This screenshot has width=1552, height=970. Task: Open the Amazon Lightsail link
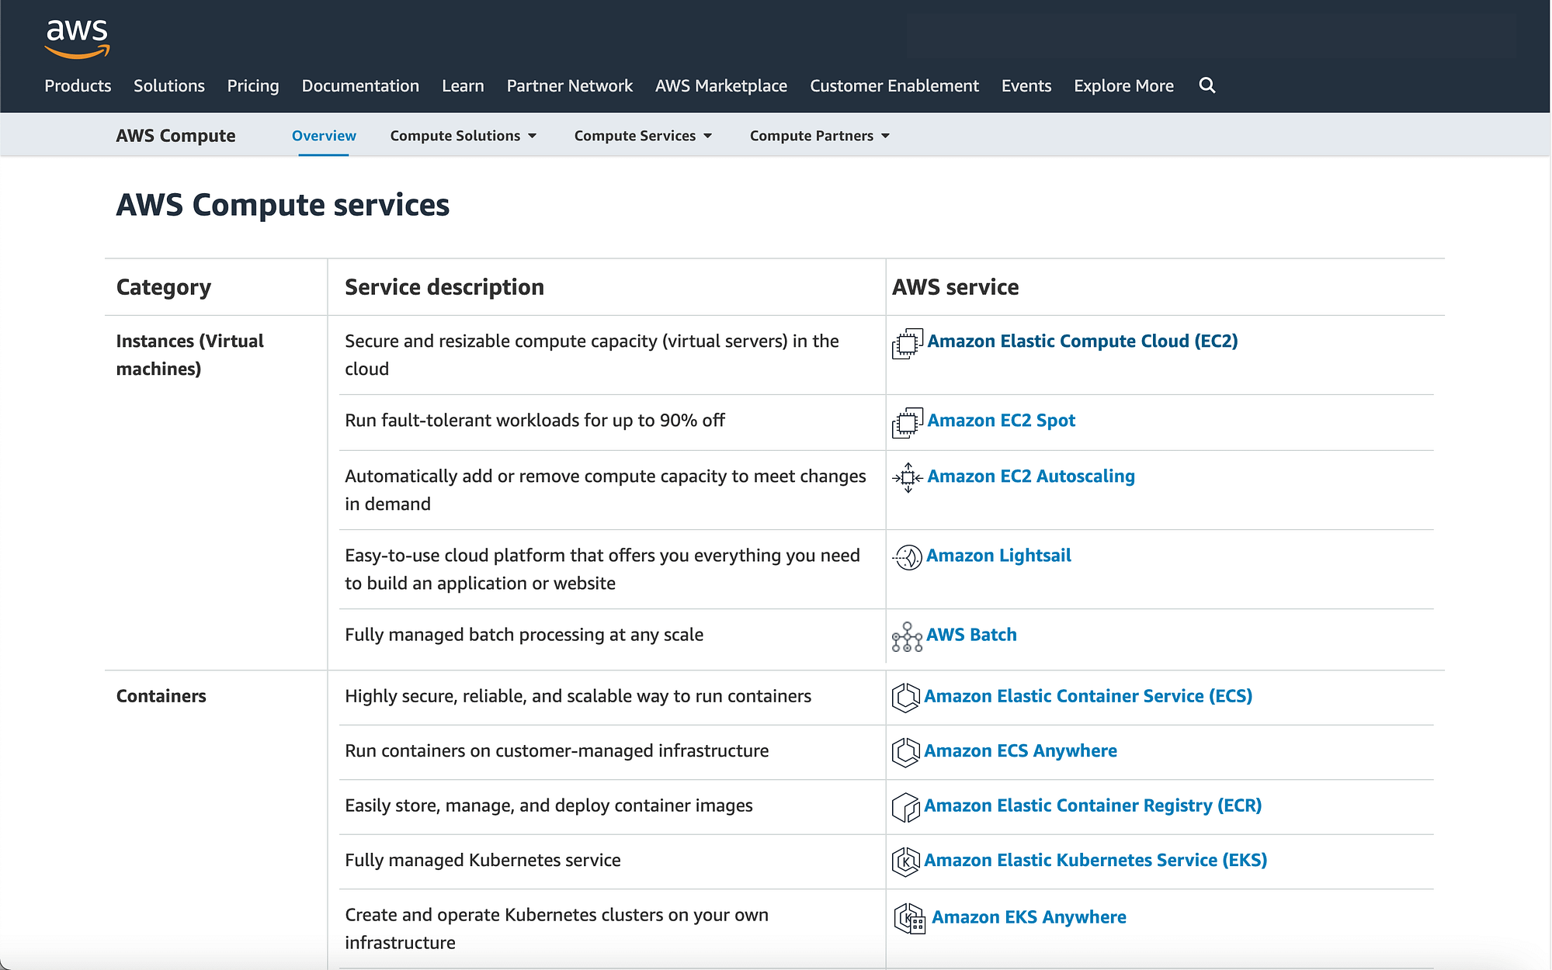[998, 556]
